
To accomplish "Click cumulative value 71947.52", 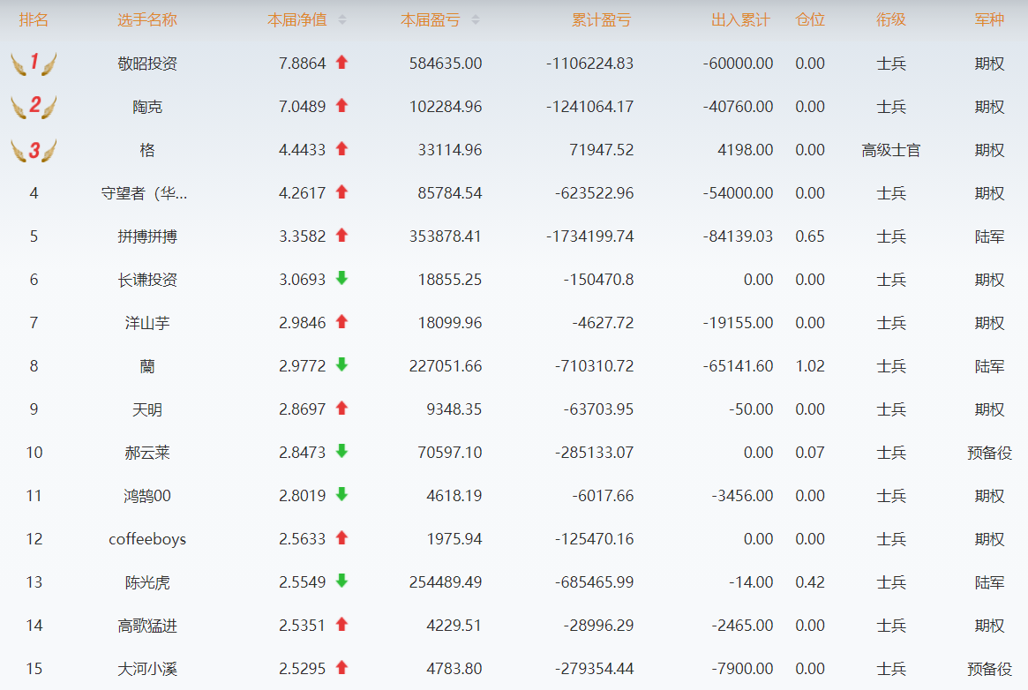I will (x=601, y=150).
